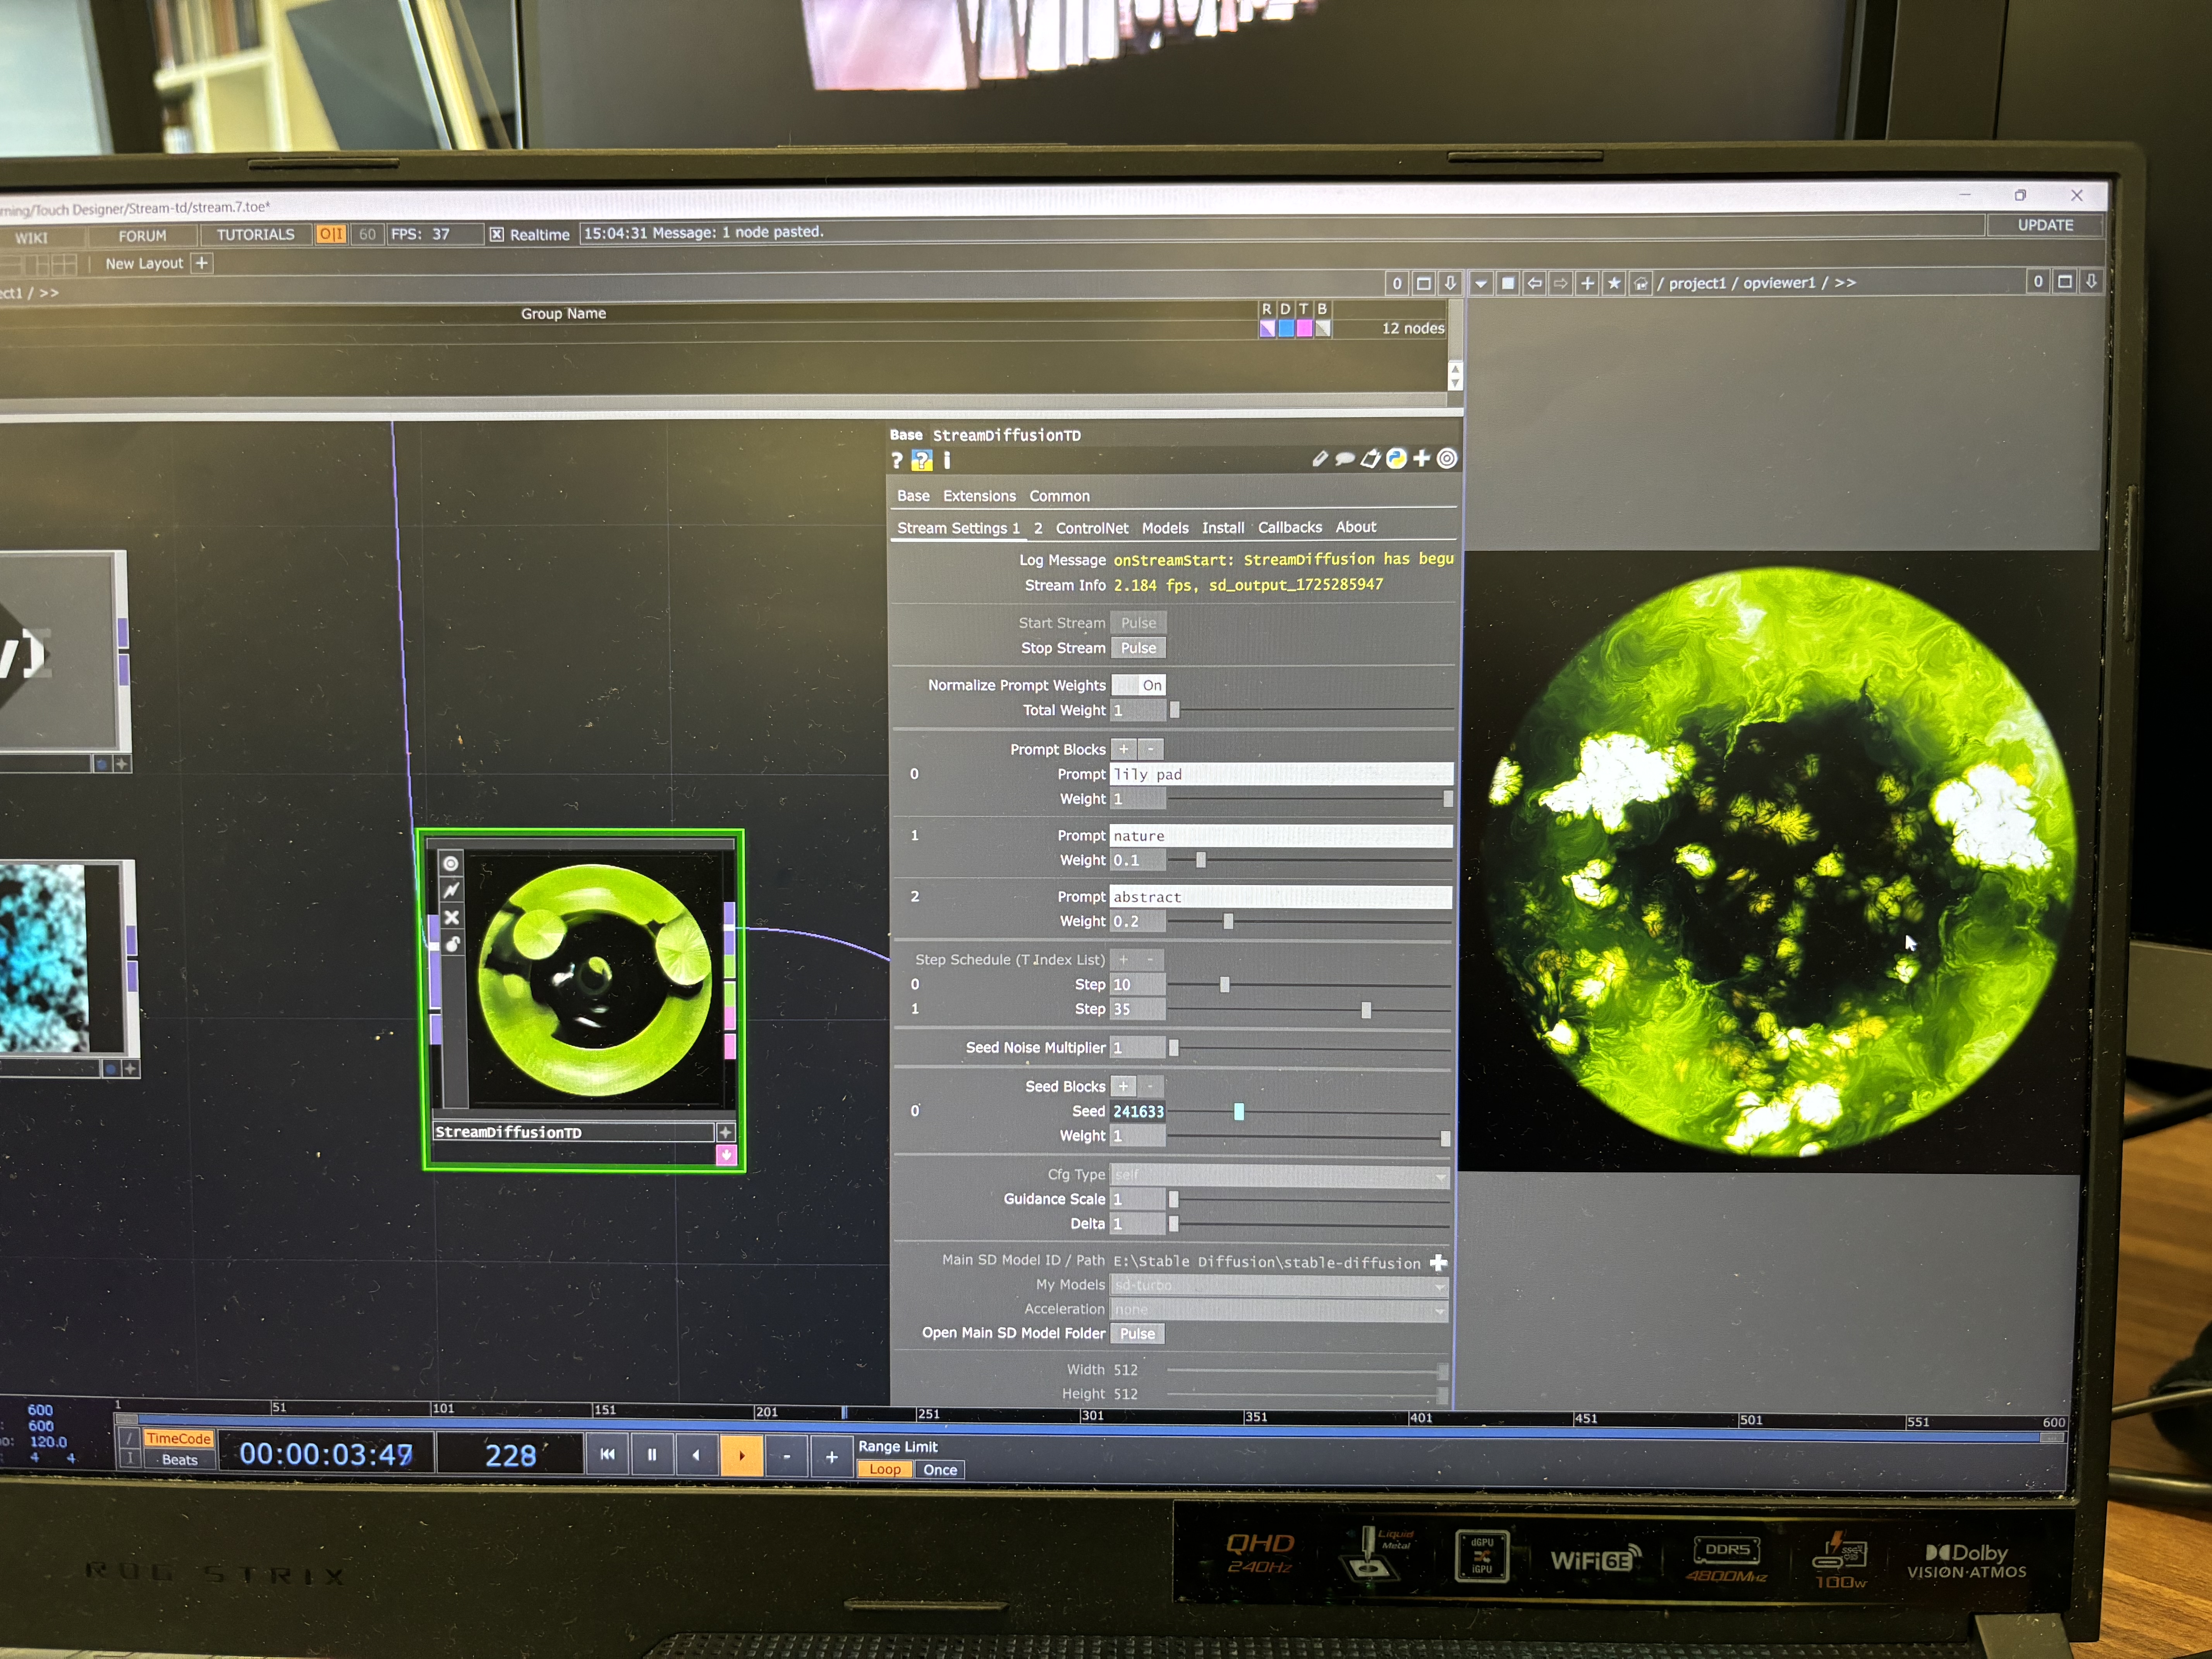The height and width of the screenshot is (1659, 2212).
Task: Open the Acceleration dropdown menu
Action: tap(1280, 1309)
